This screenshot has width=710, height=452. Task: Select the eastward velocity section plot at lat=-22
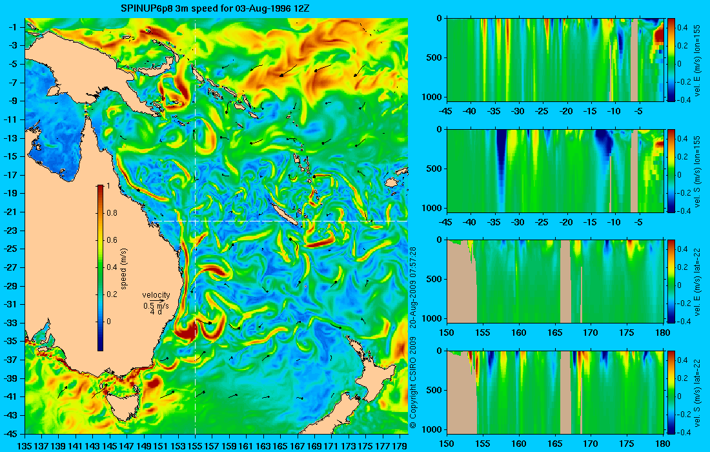(555, 282)
